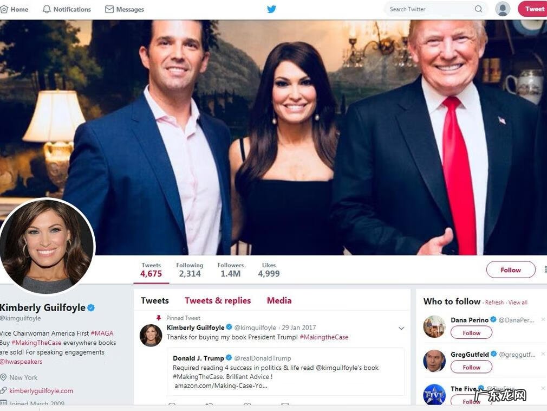Follow Dana Perino from suggestions
Screen dimensions: 547x411
click(x=471, y=332)
